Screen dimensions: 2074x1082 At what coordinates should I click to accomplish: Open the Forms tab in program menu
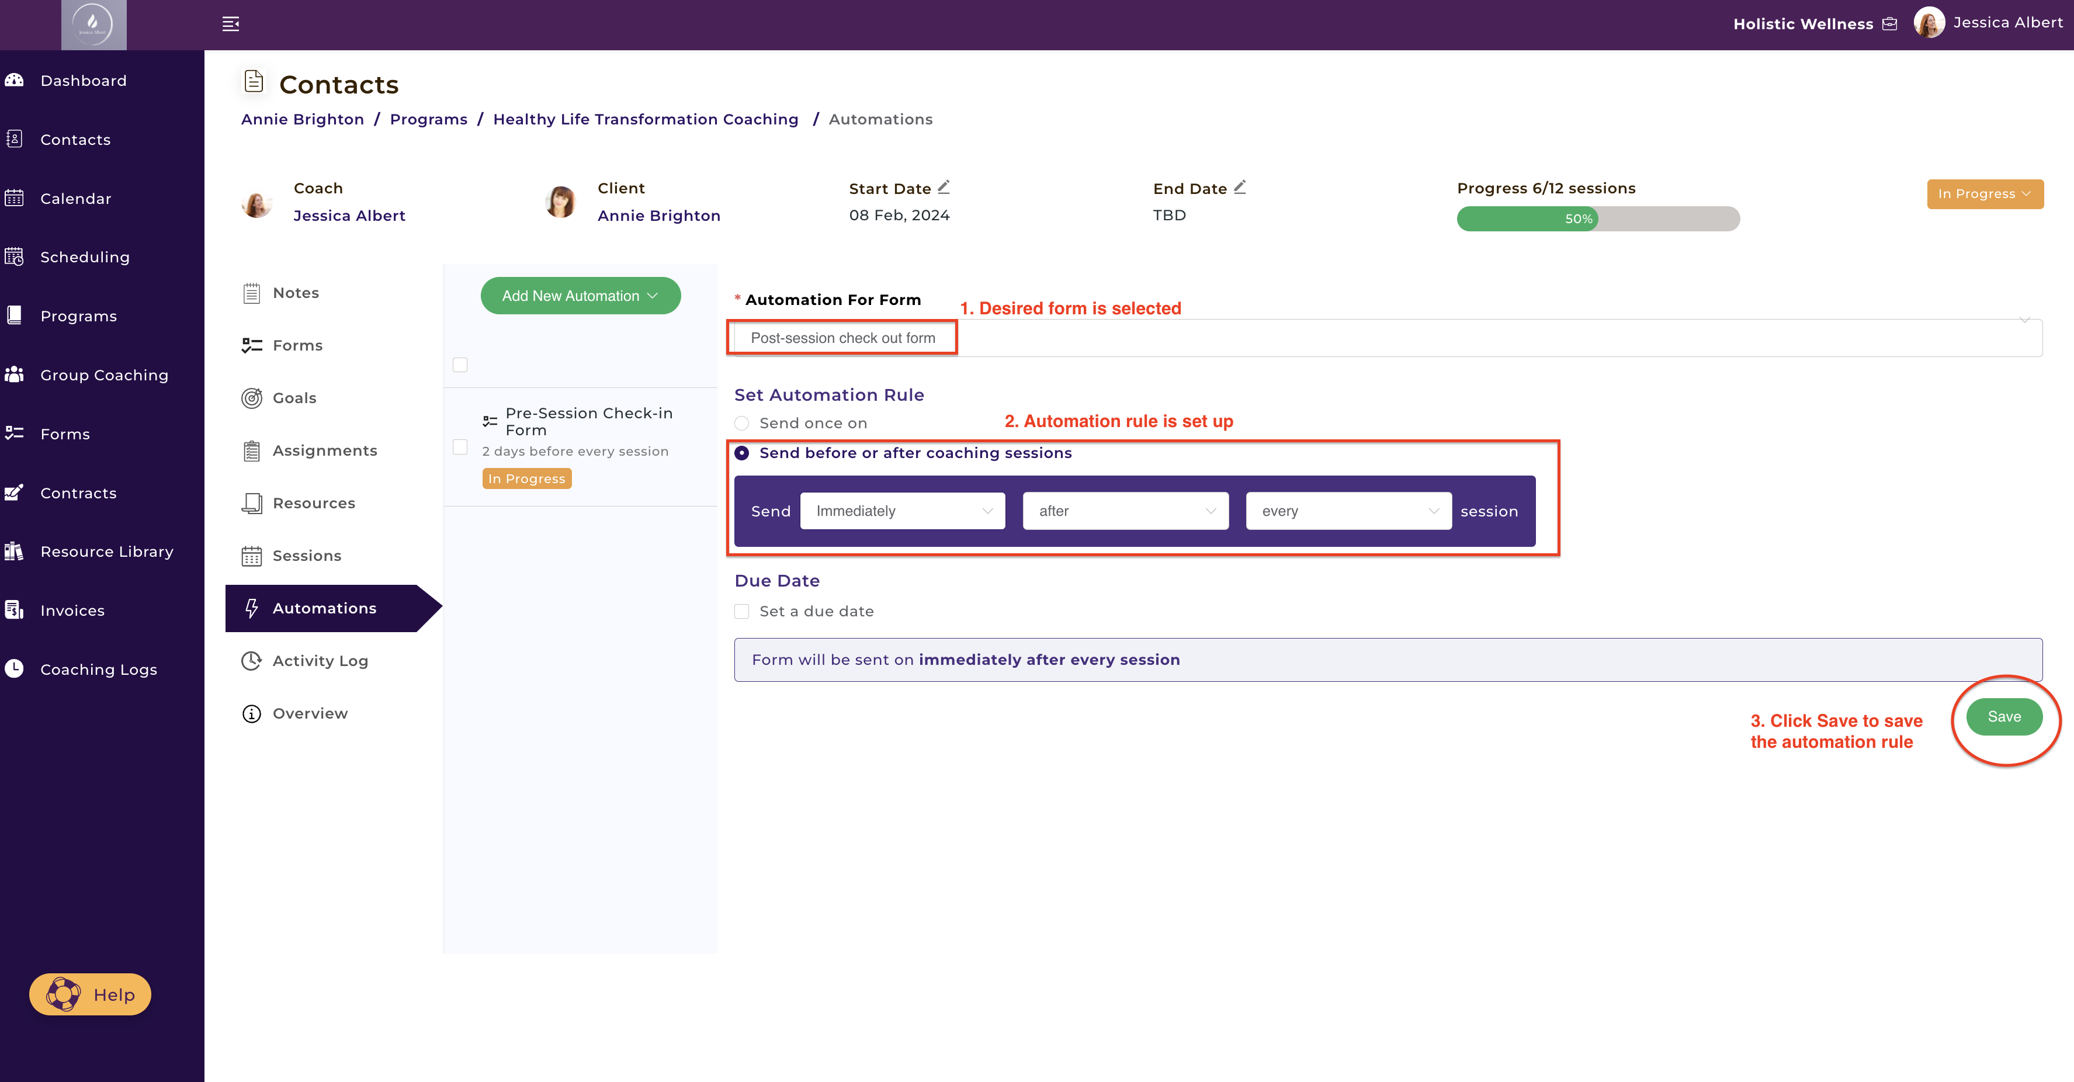297,345
